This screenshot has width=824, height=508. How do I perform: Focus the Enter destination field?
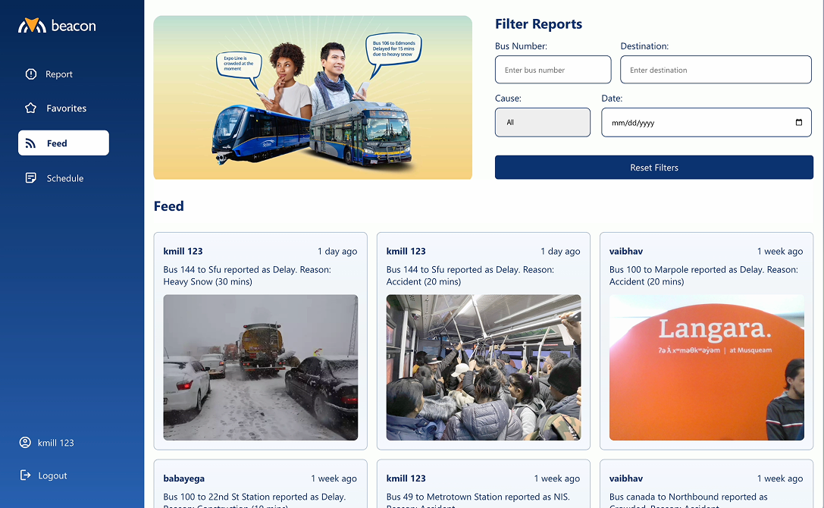click(716, 70)
